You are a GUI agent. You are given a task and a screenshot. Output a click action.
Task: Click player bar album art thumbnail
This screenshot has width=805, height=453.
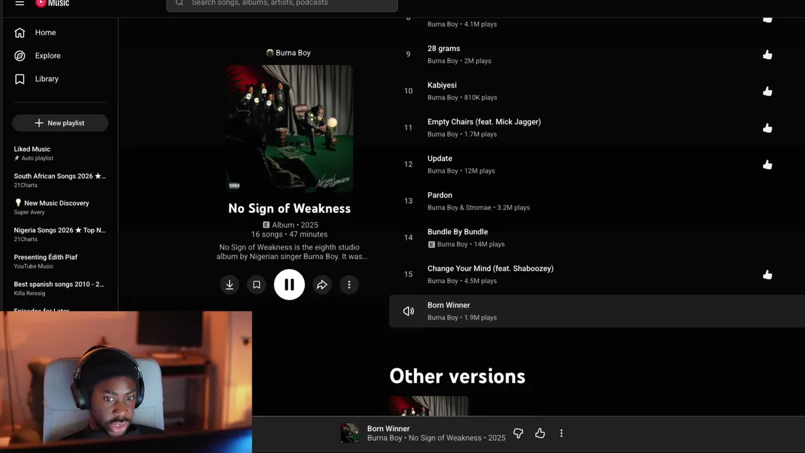[350, 433]
